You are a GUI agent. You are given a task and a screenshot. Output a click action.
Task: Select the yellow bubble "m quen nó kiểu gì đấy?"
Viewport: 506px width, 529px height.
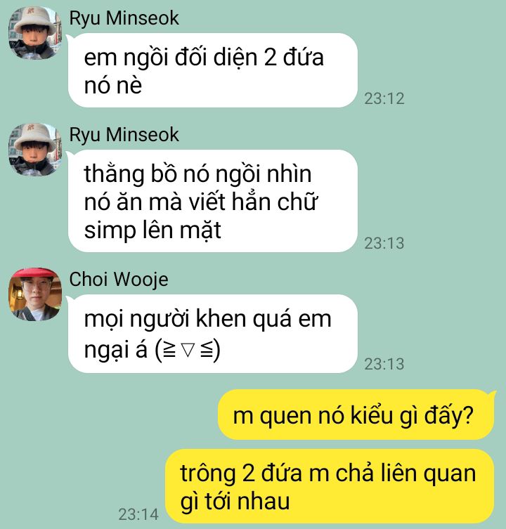coord(356,414)
